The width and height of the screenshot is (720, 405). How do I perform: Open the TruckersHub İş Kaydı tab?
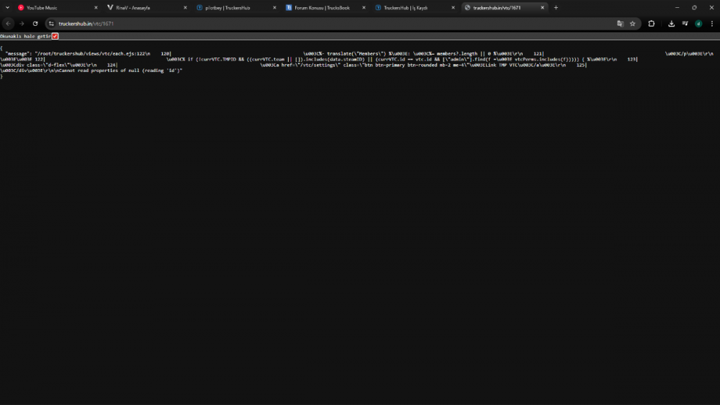point(410,7)
